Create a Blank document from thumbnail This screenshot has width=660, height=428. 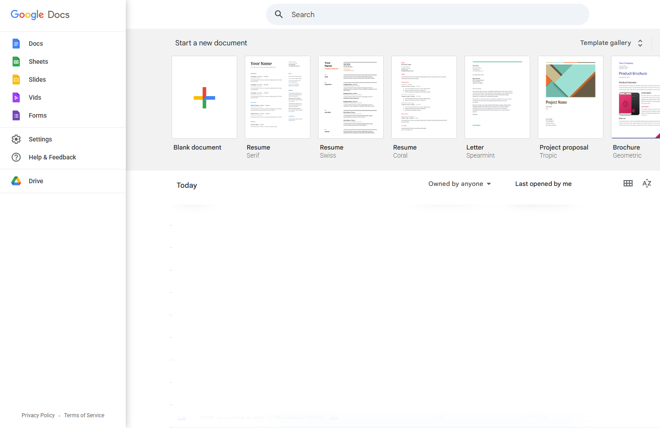[204, 97]
